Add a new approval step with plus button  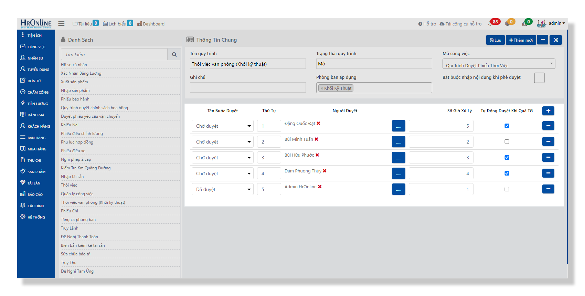tap(548, 111)
